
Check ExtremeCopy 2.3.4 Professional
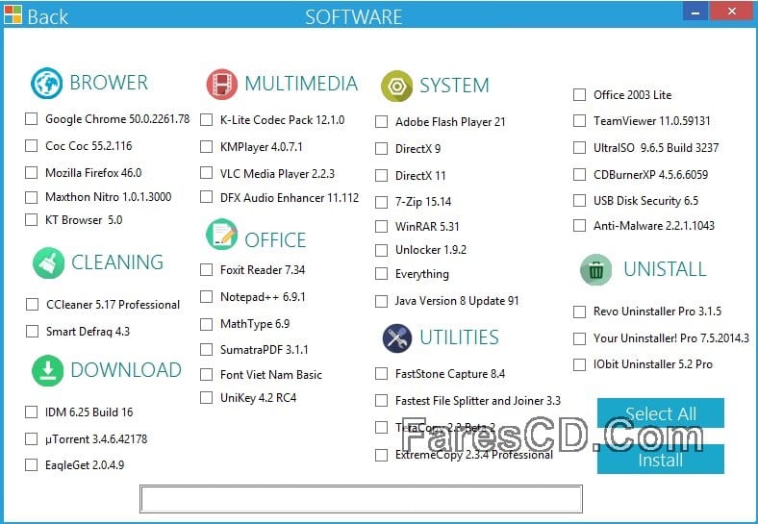click(x=382, y=455)
